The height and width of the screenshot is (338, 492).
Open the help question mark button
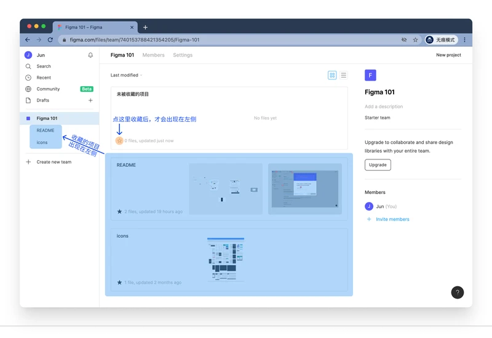pyautogui.click(x=458, y=292)
